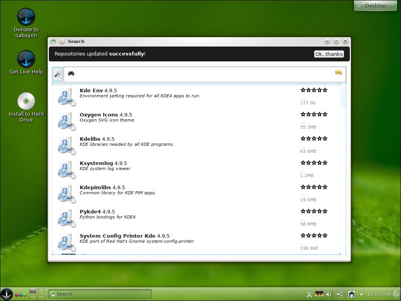401x301 pixels.
Task: Open the Donate to Sabayon desktop icon
Action: tap(26, 23)
